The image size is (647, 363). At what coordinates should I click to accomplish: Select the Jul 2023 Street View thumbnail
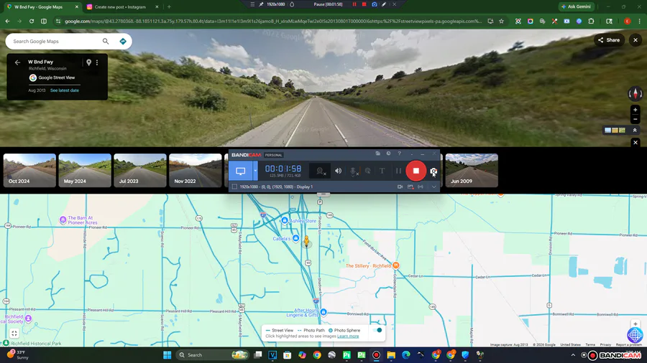tap(140, 171)
